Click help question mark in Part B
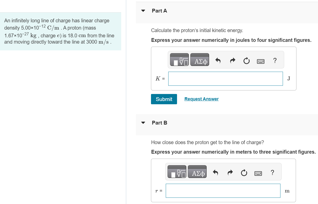The height and width of the screenshot is (204, 318). tap(272, 172)
